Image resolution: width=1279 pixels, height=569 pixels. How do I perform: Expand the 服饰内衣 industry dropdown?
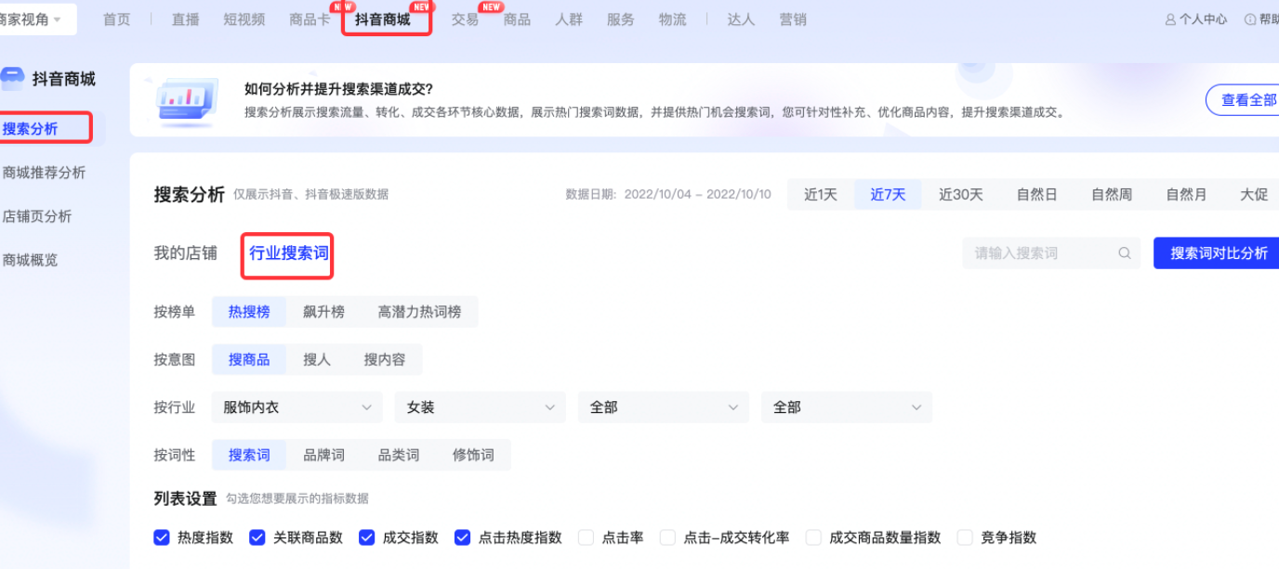(x=297, y=407)
